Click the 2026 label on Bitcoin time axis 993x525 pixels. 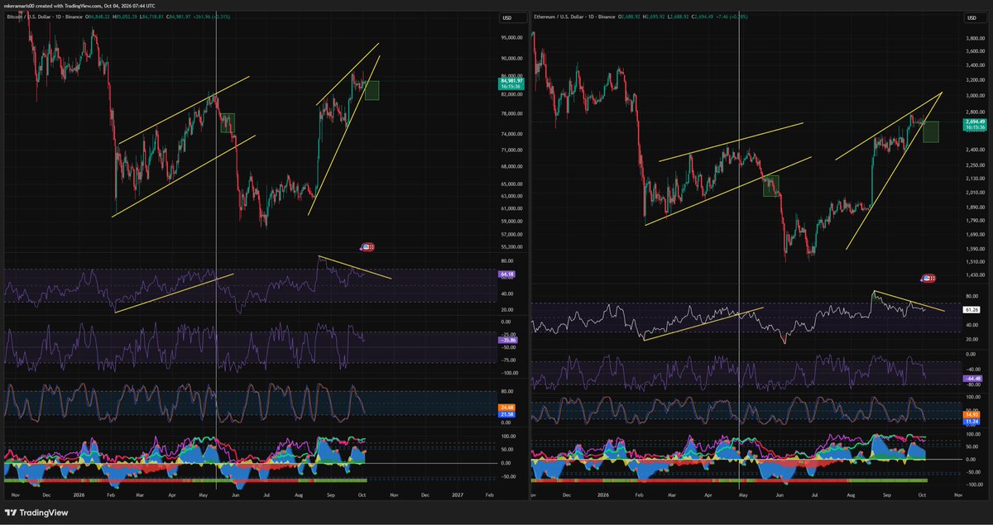(79, 494)
